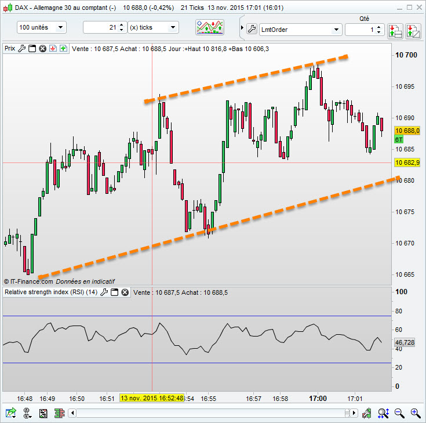
Task: Click the RSI value label 46,728
Action: tap(405, 342)
